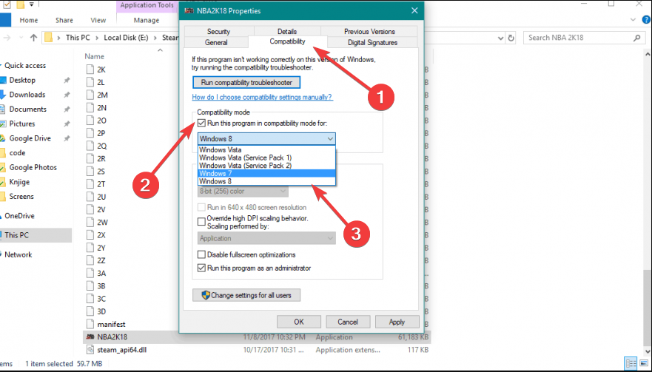The width and height of the screenshot is (652, 372).
Task: Open the Digital Signatures tab
Action: coord(372,42)
